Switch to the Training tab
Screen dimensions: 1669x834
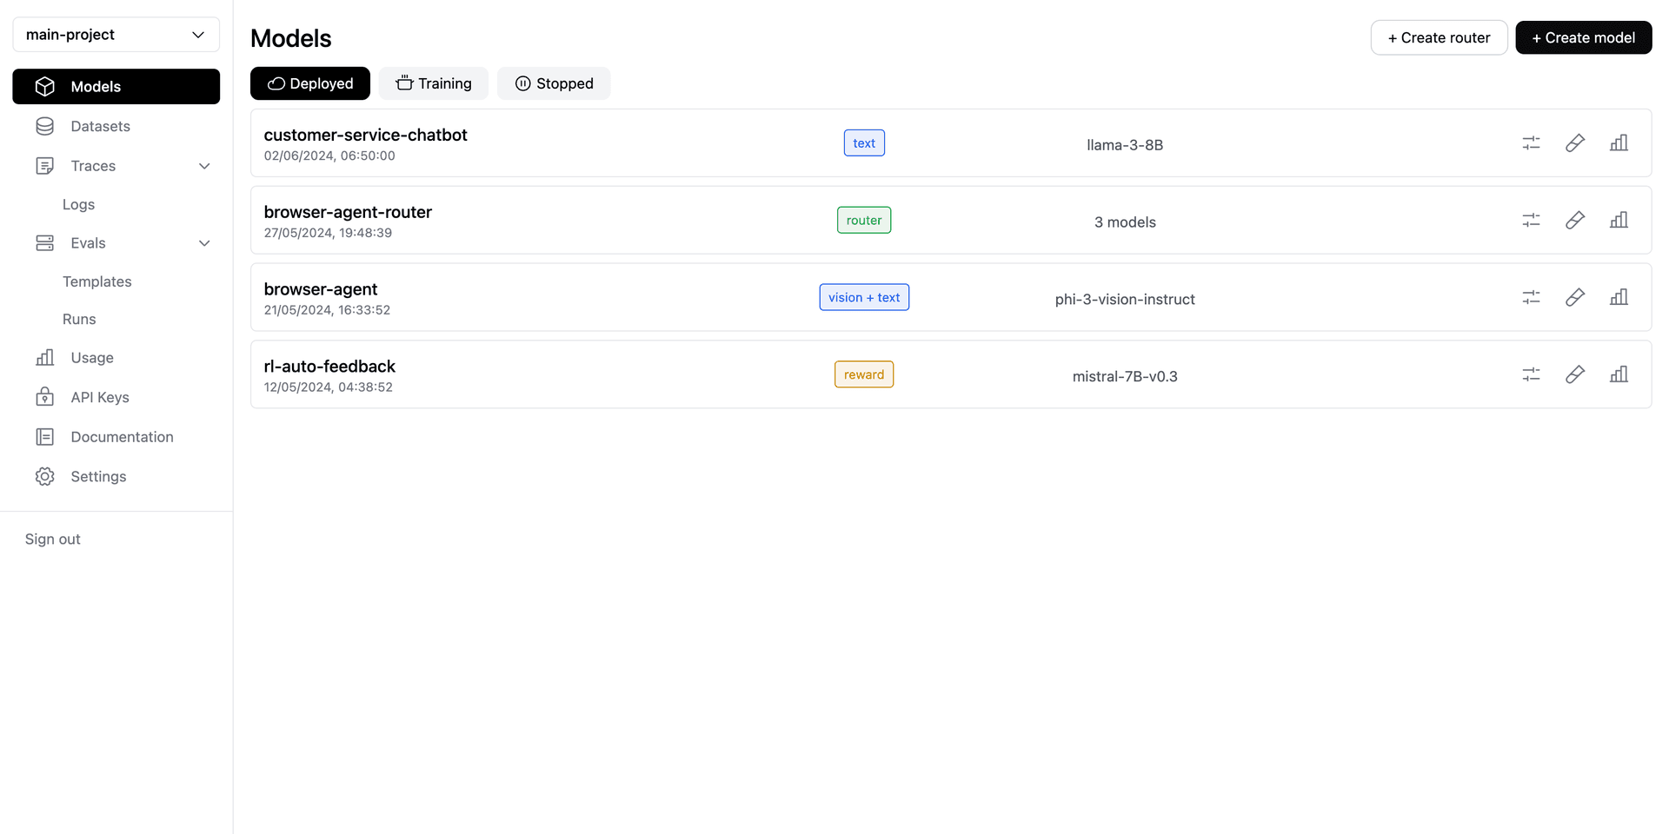(433, 83)
